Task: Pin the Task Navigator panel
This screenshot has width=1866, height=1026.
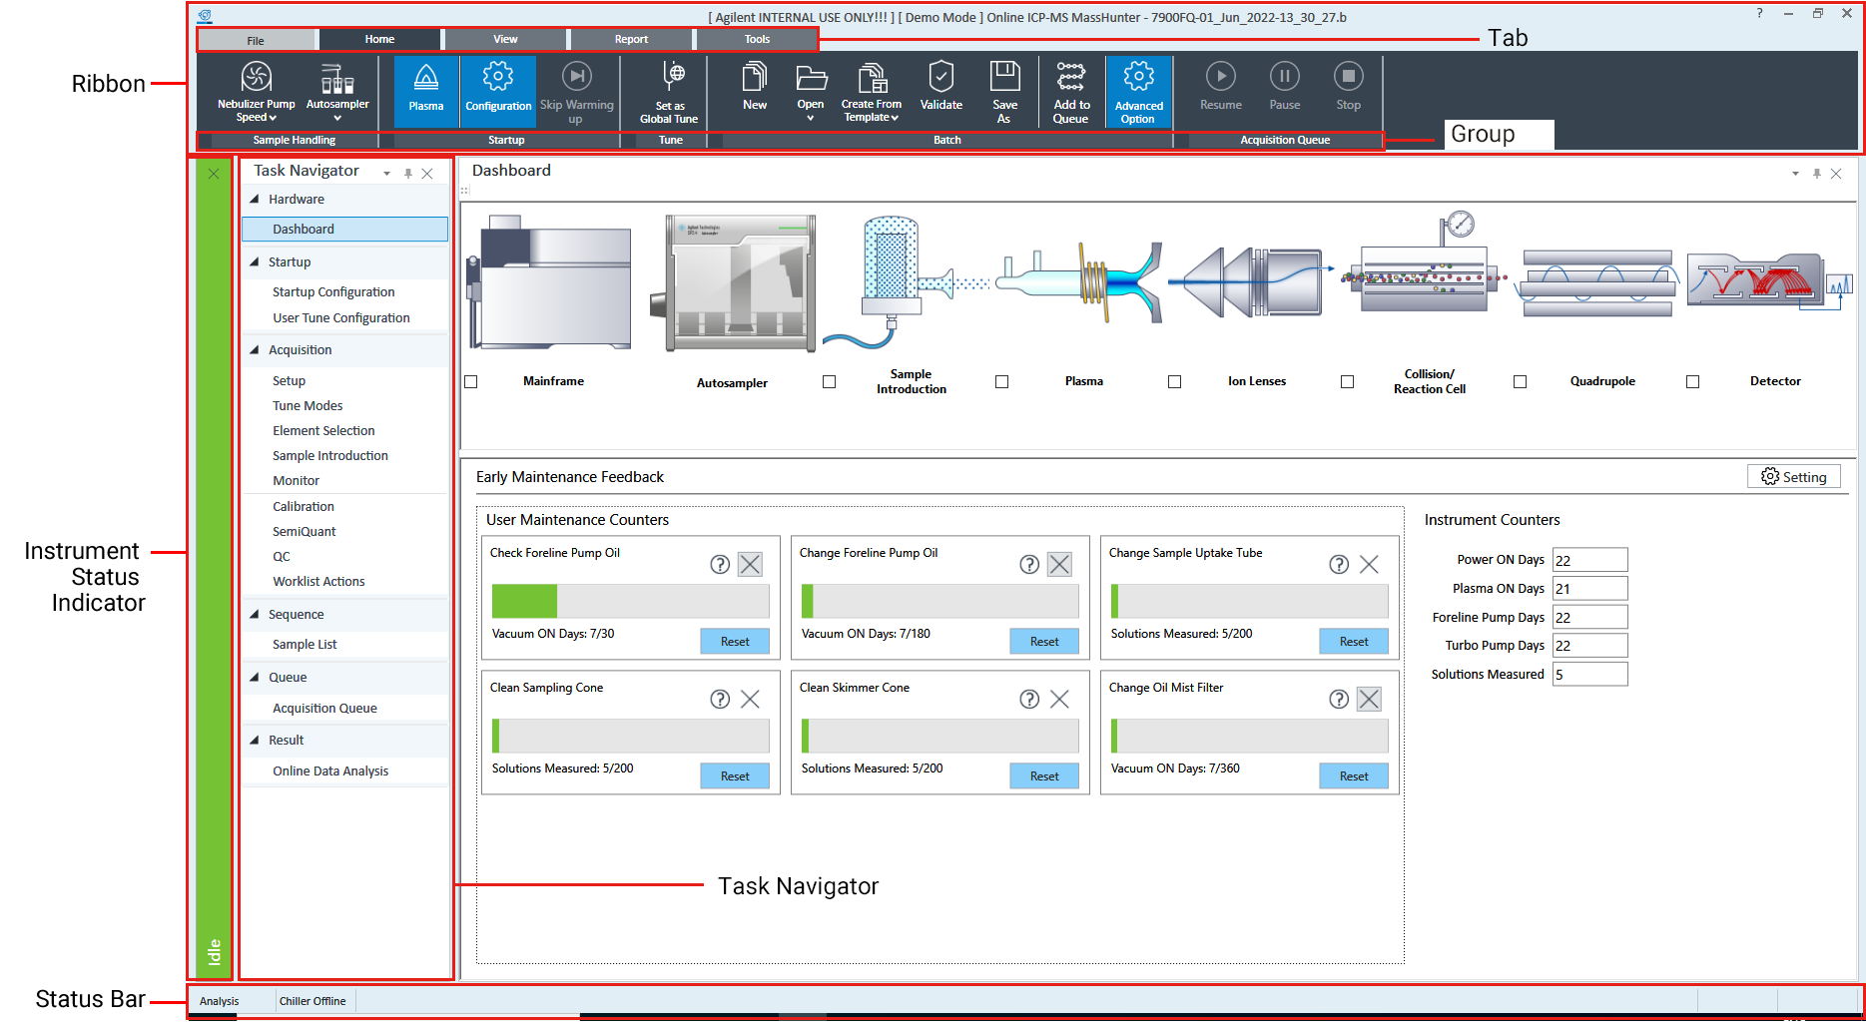Action: (x=407, y=174)
